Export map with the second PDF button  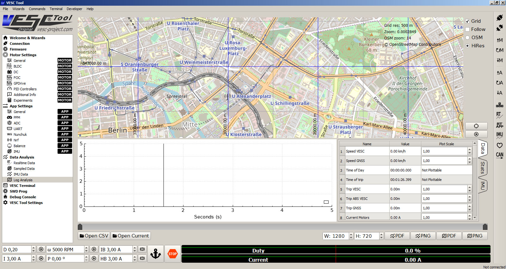pyautogui.click(x=449, y=236)
